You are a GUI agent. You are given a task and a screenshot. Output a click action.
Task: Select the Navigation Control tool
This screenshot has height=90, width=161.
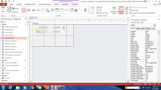pos(57,10)
